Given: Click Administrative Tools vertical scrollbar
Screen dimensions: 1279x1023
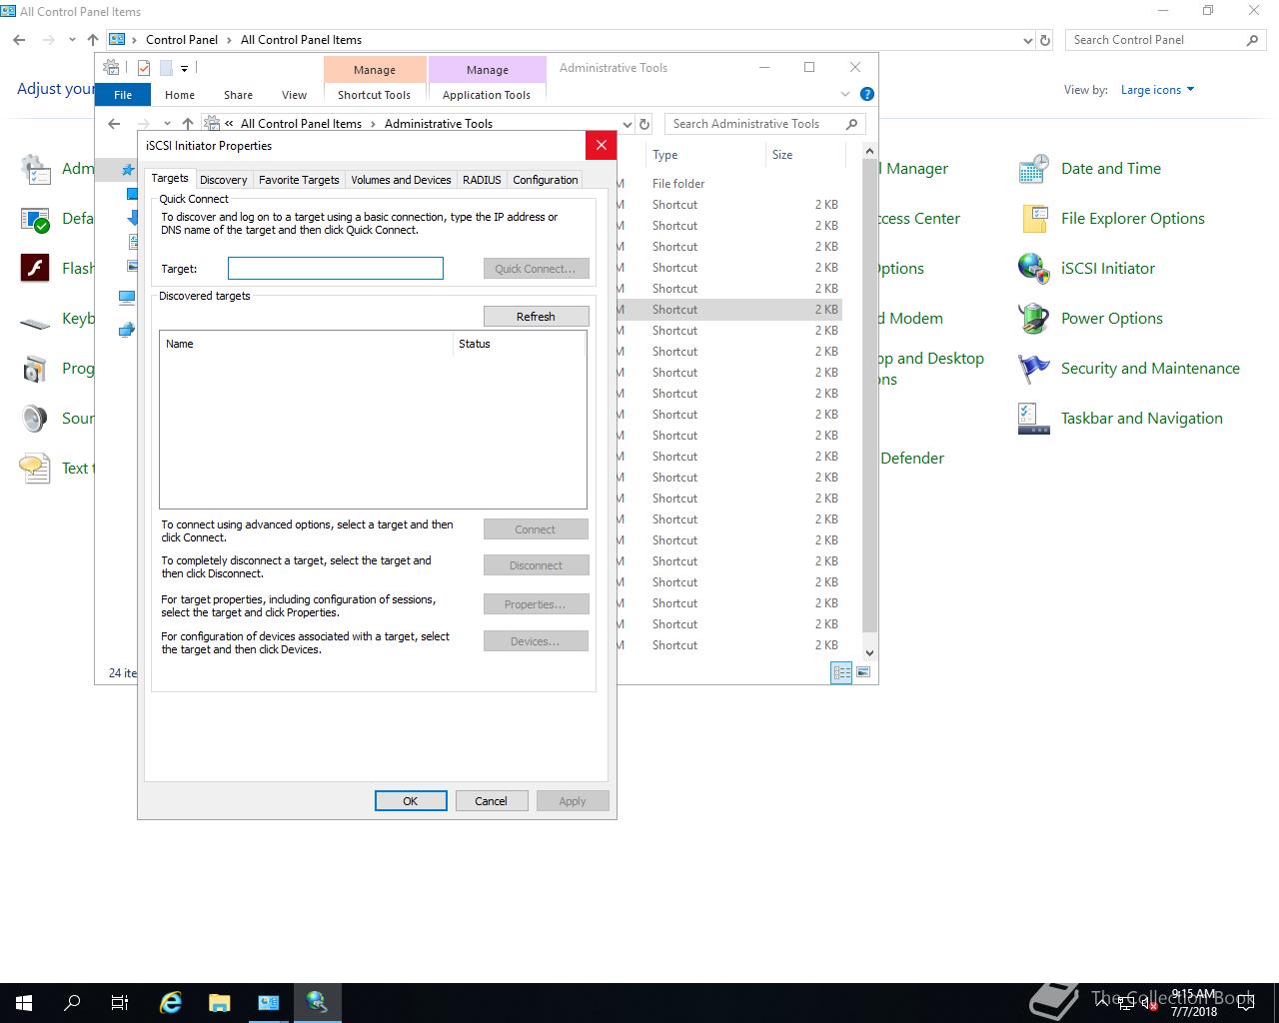Looking at the screenshot, I should tap(869, 395).
